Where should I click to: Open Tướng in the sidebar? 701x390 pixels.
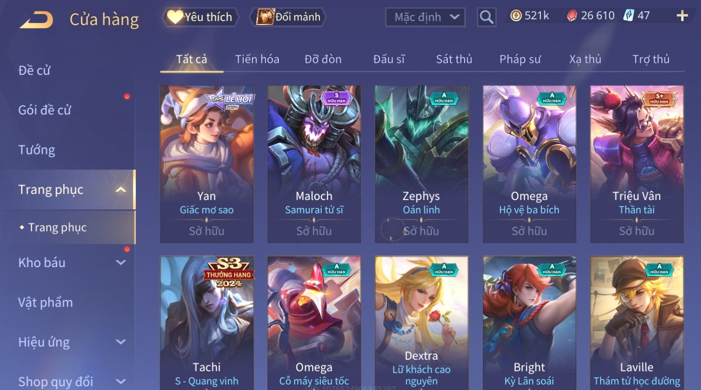pyautogui.click(x=36, y=150)
